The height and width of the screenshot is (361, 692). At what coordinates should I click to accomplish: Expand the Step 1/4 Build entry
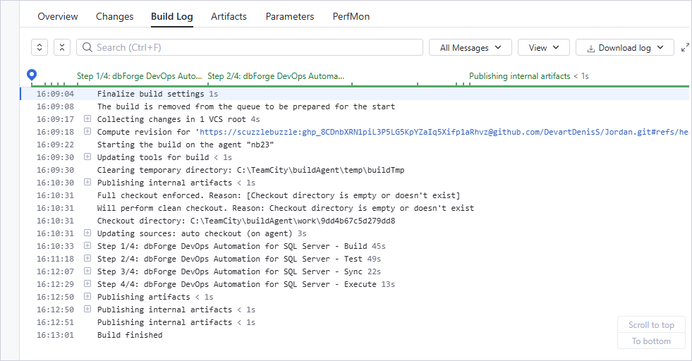(x=87, y=246)
